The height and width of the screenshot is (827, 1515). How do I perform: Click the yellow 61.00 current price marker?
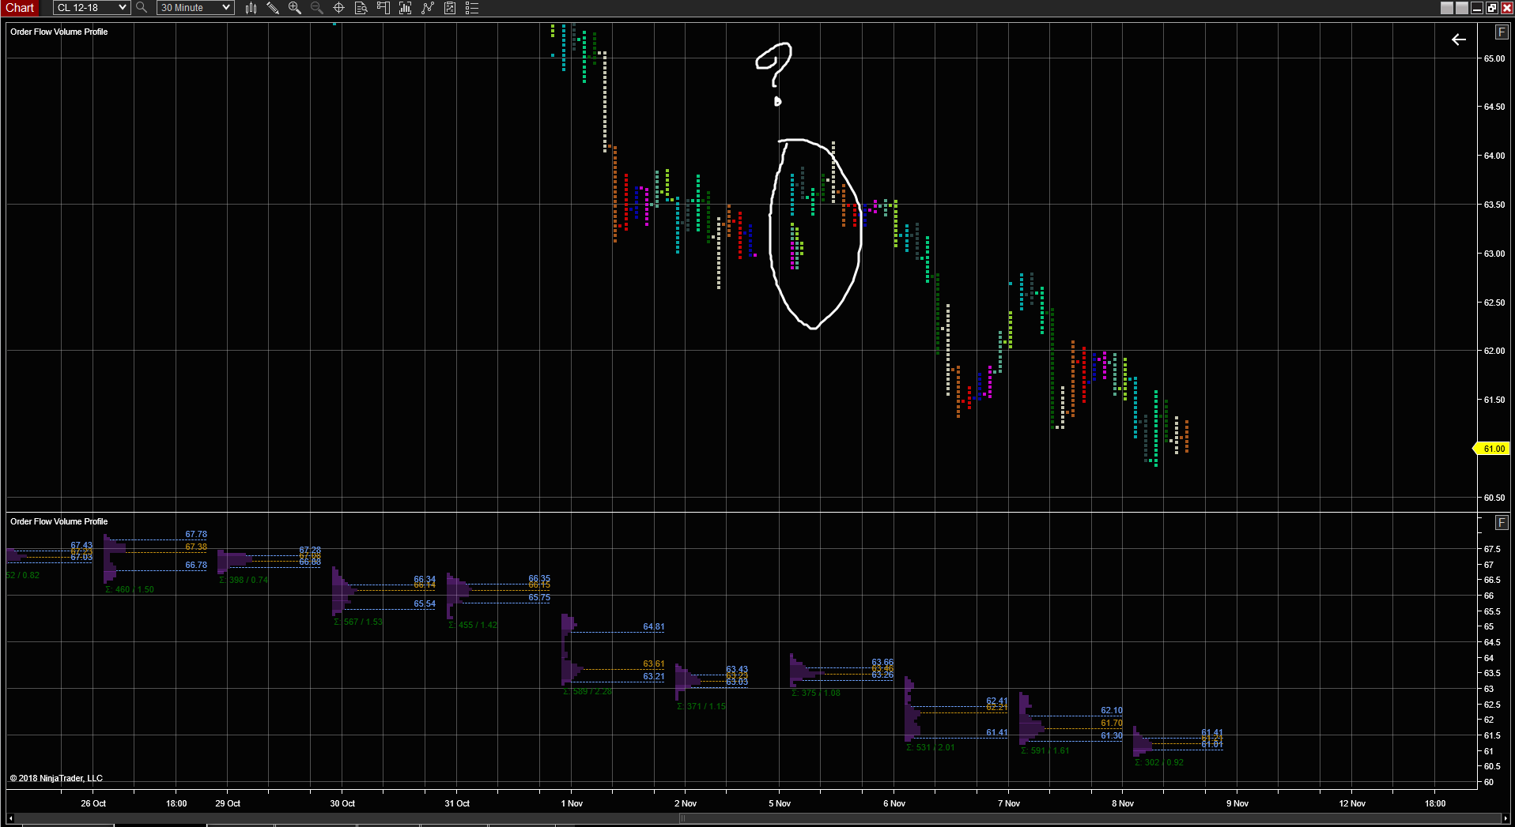point(1492,449)
